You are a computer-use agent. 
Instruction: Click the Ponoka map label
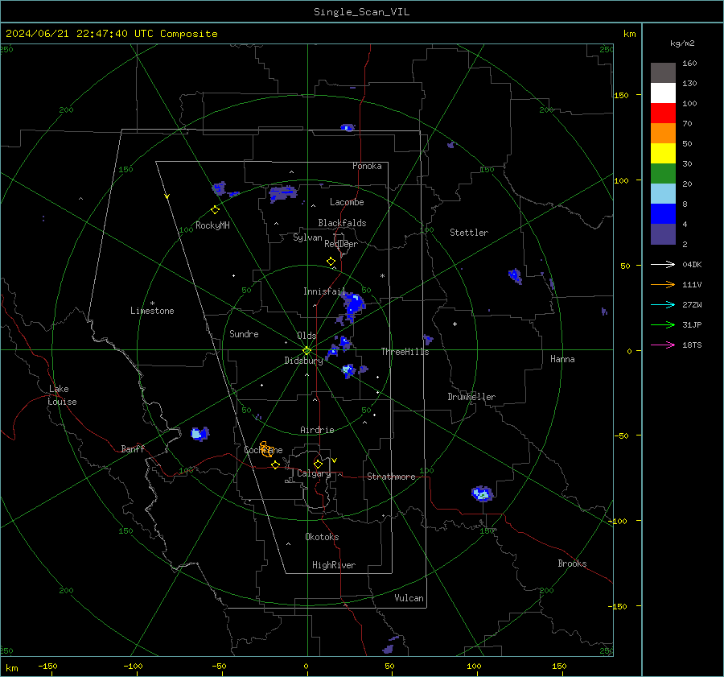click(367, 166)
